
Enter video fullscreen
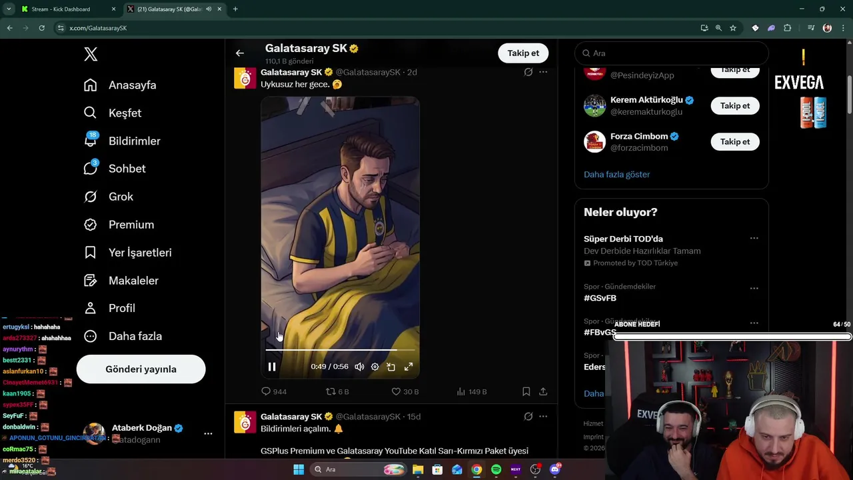click(x=409, y=367)
